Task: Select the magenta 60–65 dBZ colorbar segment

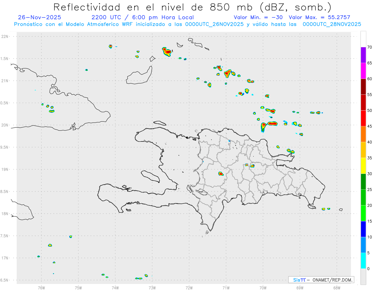Action: point(363,71)
